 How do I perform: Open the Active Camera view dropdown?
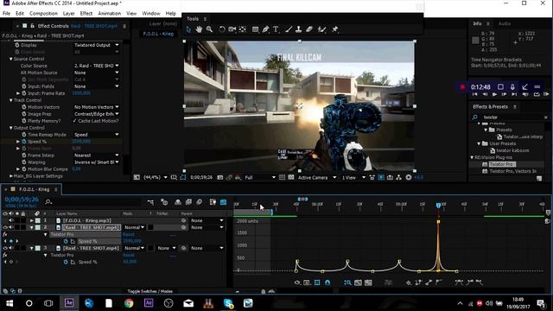(x=317, y=177)
